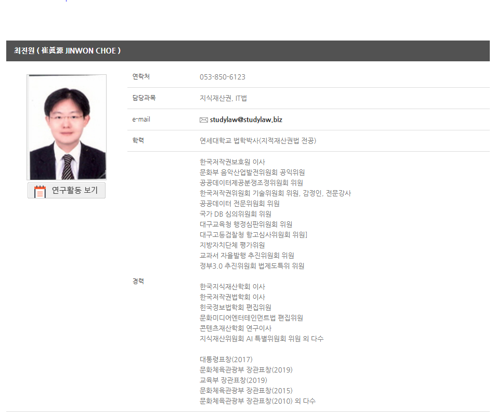Click the 학력 row label
Image resolution: width=495 pixels, height=412 pixels.
pos(138,140)
